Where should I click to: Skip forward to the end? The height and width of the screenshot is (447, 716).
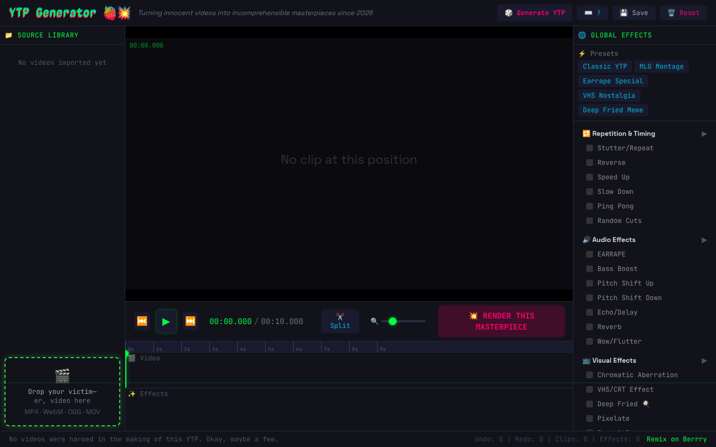(x=190, y=321)
